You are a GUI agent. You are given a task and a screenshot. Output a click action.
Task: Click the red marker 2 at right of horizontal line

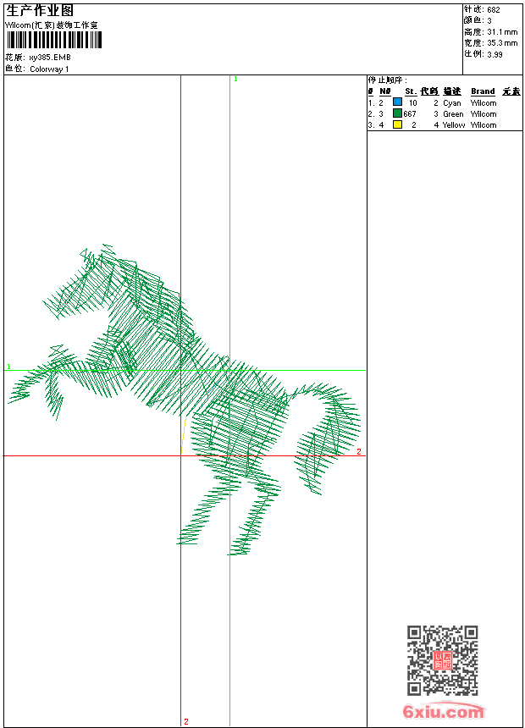point(358,452)
